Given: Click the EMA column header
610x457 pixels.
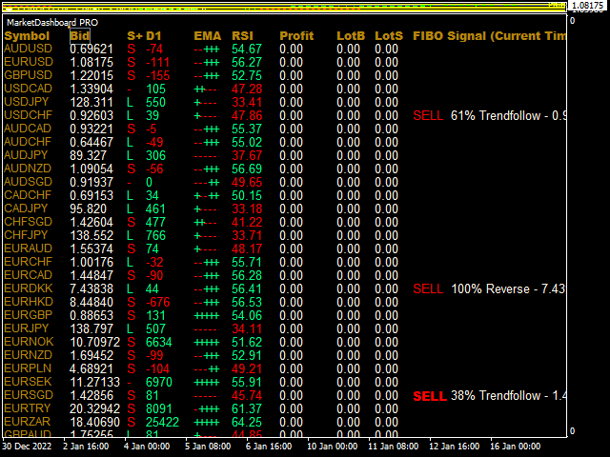Looking at the screenshot, I should tap(208, 36).
